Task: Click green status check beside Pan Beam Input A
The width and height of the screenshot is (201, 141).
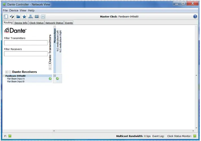Action: point(50,79)
